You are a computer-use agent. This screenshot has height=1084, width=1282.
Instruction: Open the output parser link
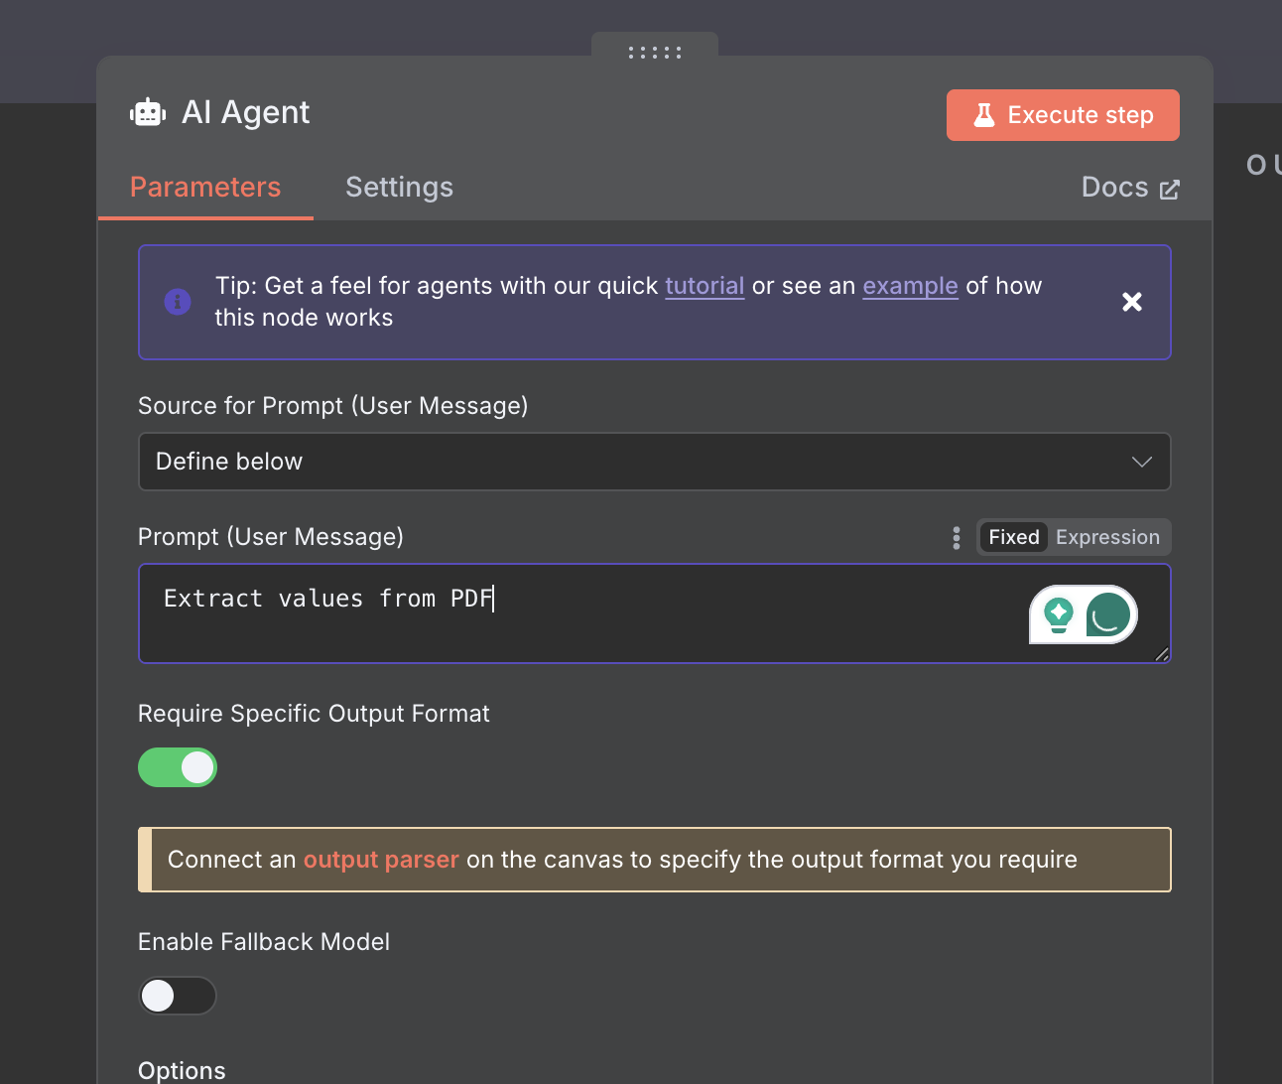click(x=381, y=860)
